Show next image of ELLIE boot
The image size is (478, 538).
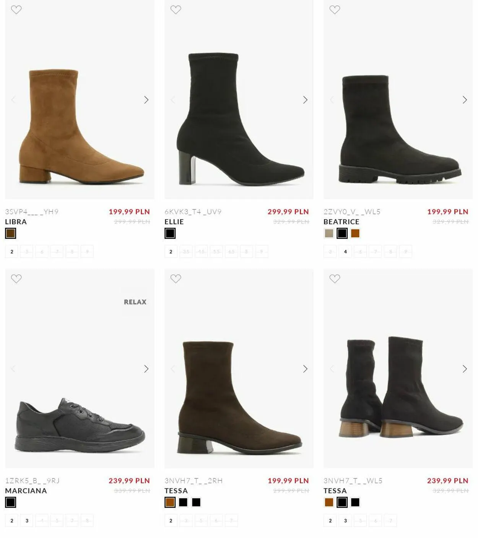click(x=305, y=100)
